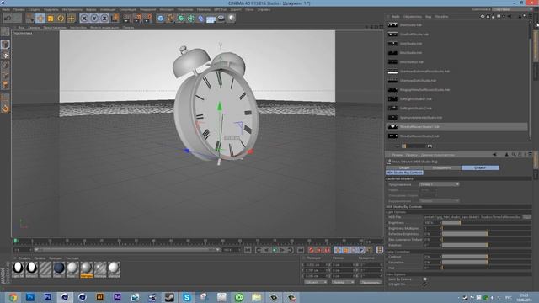Go to the start of the animation
Image resolution: width=539 pixels, height=303 pixels.
coord(248,250)
